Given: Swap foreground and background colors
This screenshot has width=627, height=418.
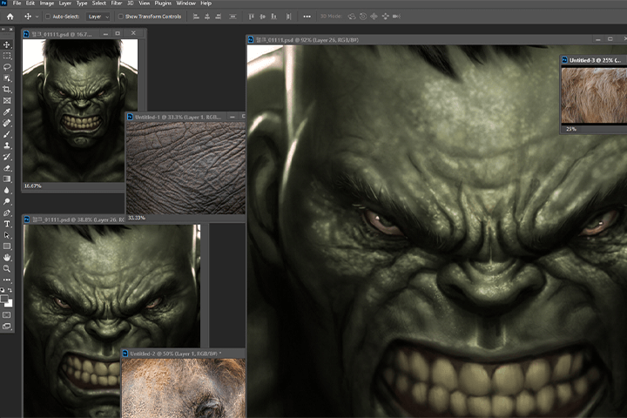Looking at the screenshot, I should [10, 290].
